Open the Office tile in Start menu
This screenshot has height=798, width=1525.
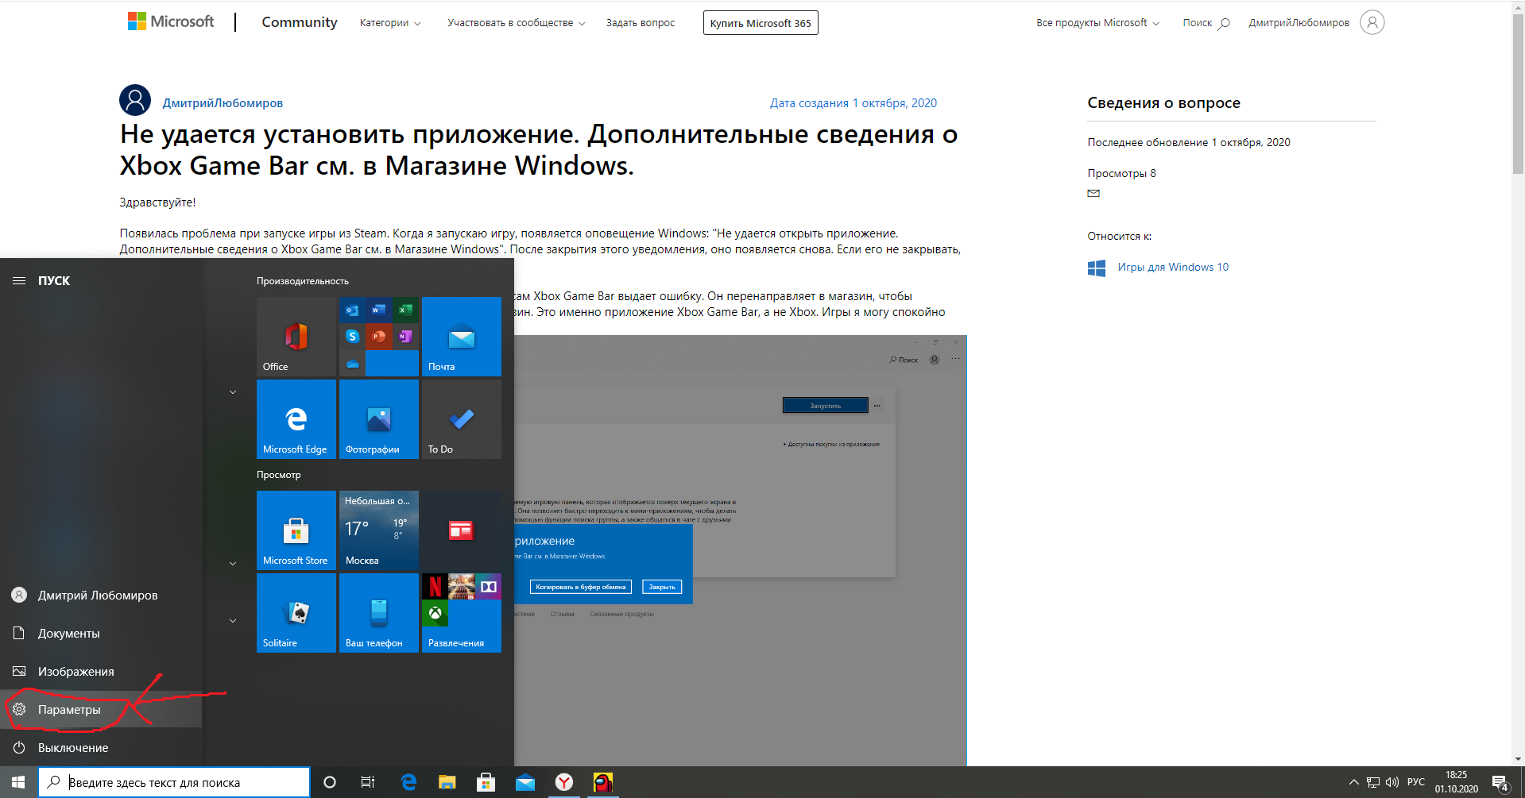[296, 337]
